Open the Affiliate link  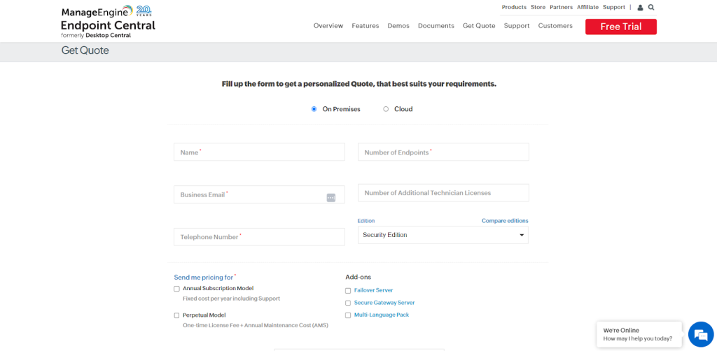point(587,7)
